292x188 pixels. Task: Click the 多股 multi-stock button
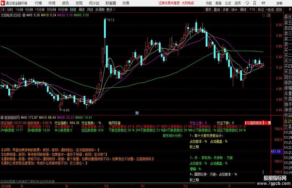point(226,10)
